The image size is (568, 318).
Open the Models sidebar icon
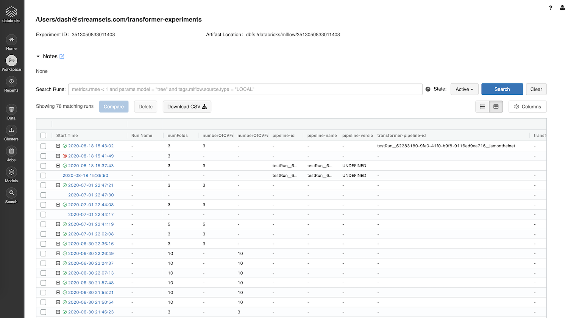[x=11, y=172]
